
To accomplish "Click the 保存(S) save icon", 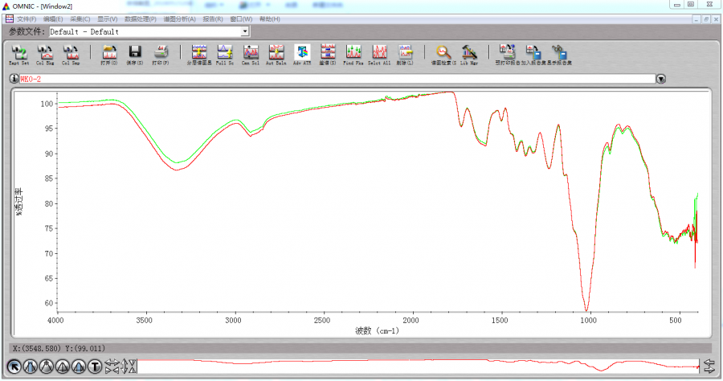I will click(x=135, y=53).
